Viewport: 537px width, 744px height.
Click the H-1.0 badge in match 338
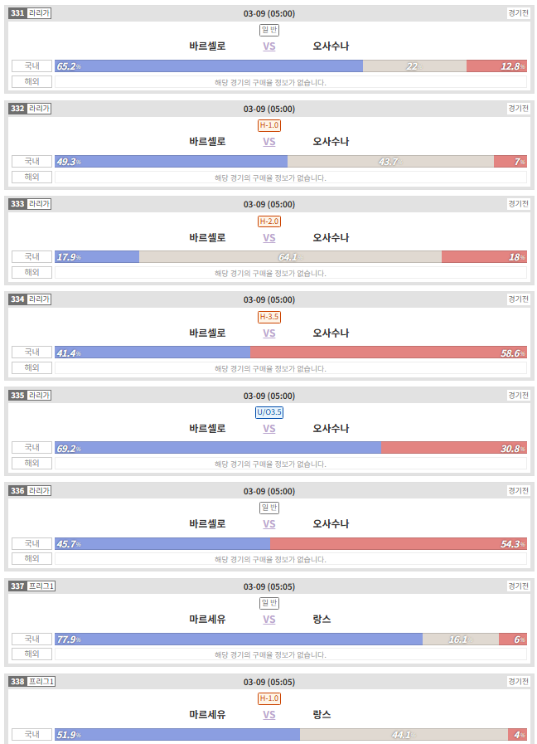pos(269,698)
